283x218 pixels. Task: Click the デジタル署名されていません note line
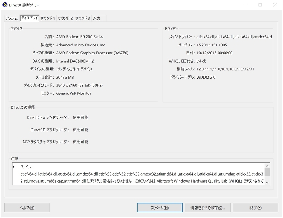click(142, 181)
